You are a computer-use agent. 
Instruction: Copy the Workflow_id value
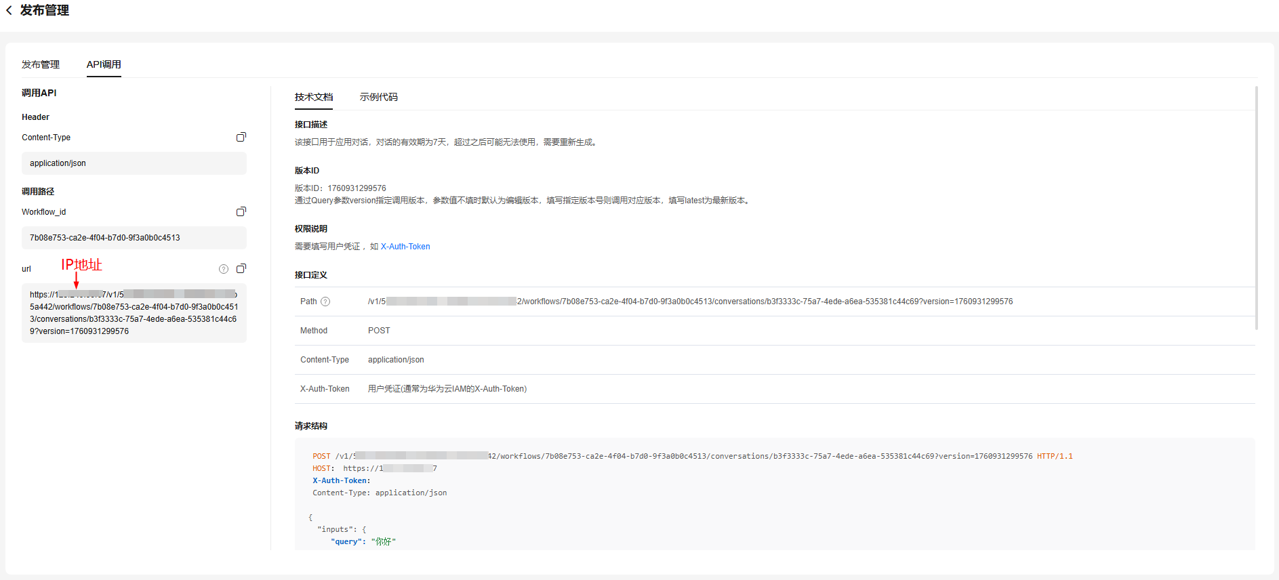click(241, 211)
